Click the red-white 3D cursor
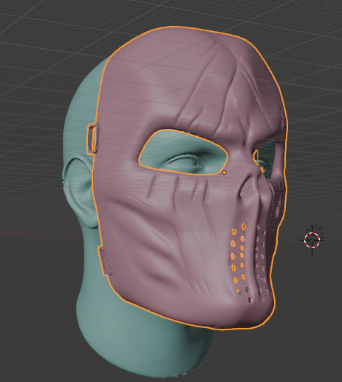The height and width of the screenshot is (382, 342). pos(312,240)
